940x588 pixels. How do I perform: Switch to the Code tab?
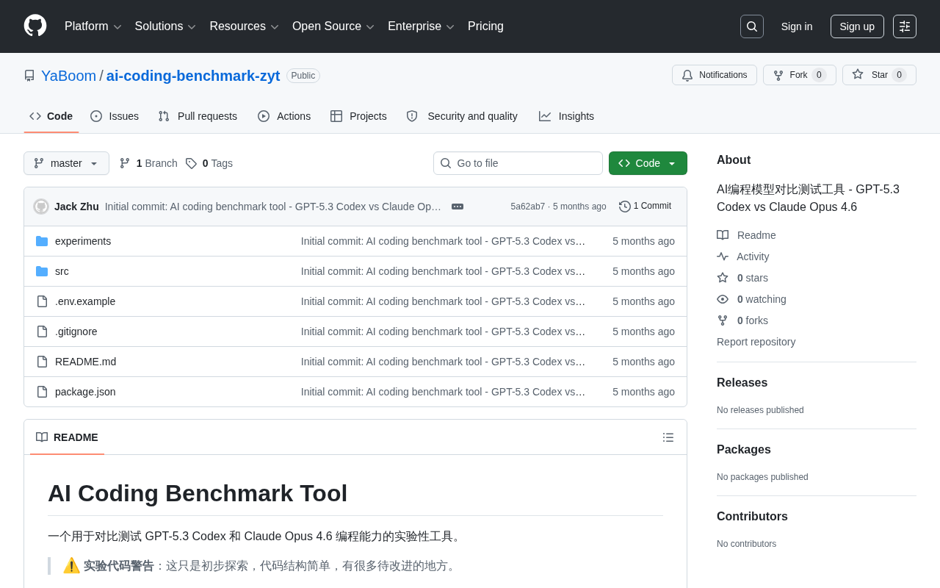(x=51, y=116)
